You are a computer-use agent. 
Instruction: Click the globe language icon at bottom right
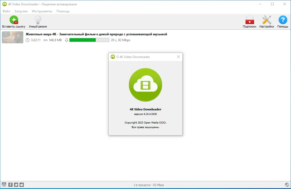pyautogui.click(x=287, y=184)
